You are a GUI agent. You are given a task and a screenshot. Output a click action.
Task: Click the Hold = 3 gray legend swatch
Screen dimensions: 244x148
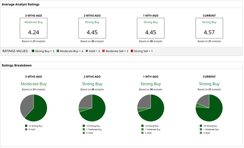tap(87, 51)
